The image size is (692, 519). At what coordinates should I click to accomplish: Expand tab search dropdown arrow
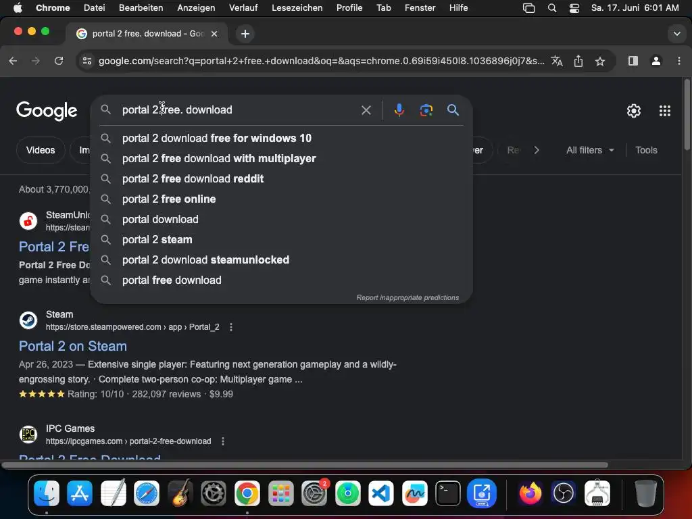[x=676, y=34]
